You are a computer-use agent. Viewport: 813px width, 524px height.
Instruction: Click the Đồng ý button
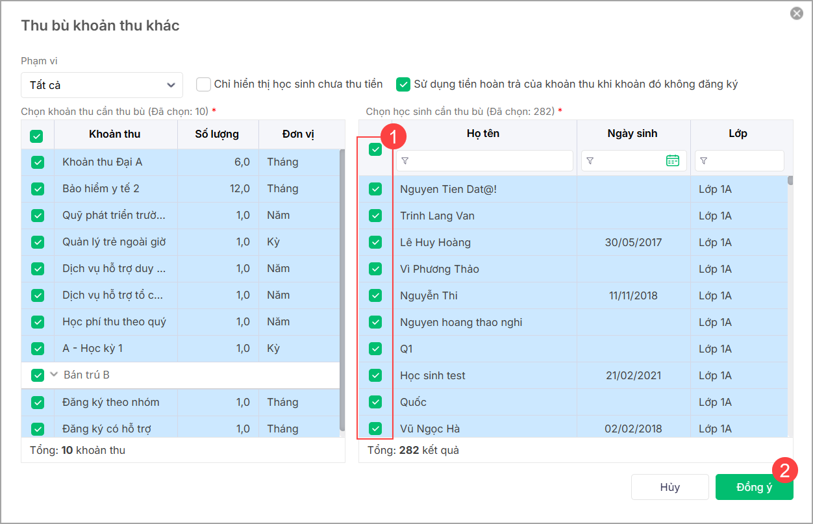(755, 487)
